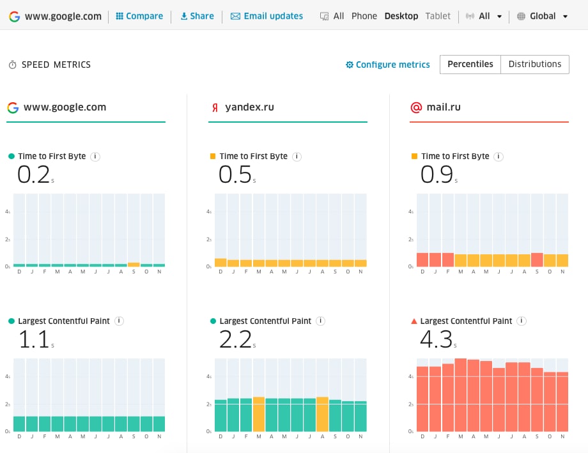588x453 pixels.
Task: Click info icon beside mail.ru Time to First Byte
Action: click(x=499, y=157)
